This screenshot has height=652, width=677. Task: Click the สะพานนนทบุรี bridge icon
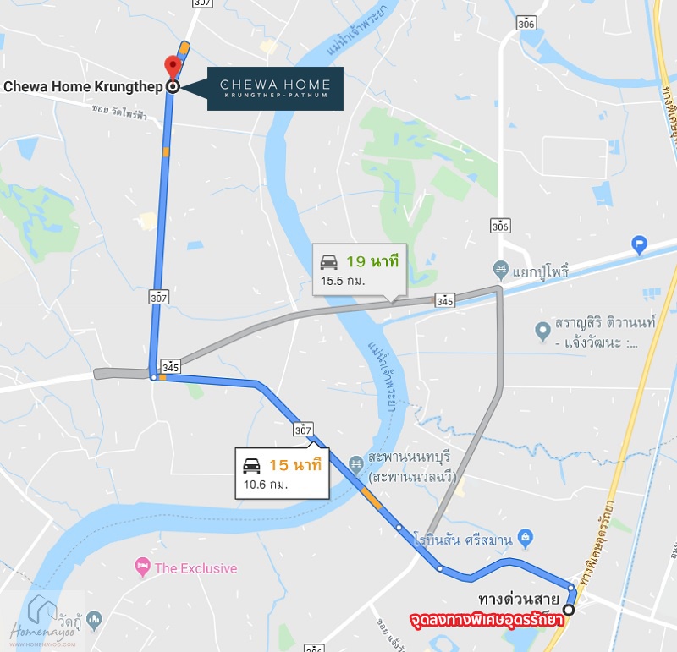[x=355, y=465]
